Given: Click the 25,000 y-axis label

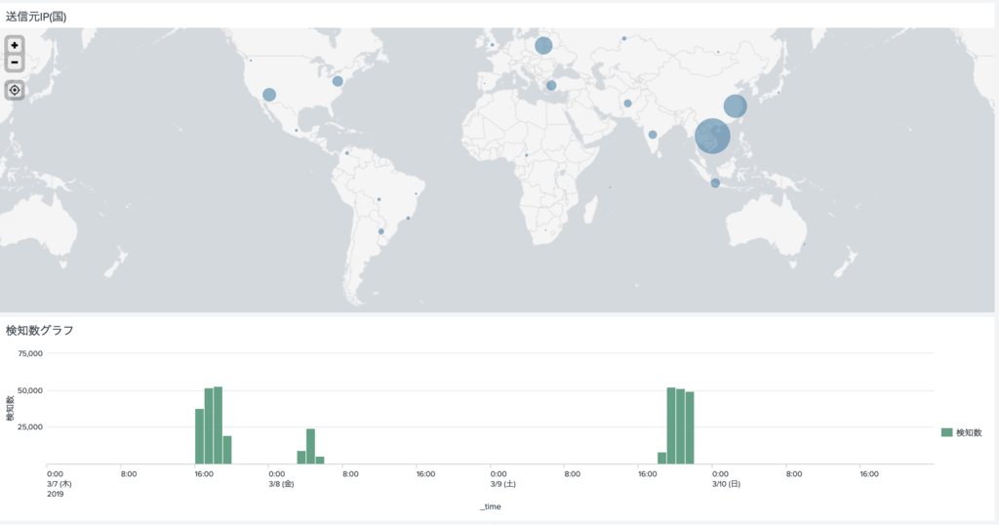Looking at the screenshot, I should (x=30, y=426).
